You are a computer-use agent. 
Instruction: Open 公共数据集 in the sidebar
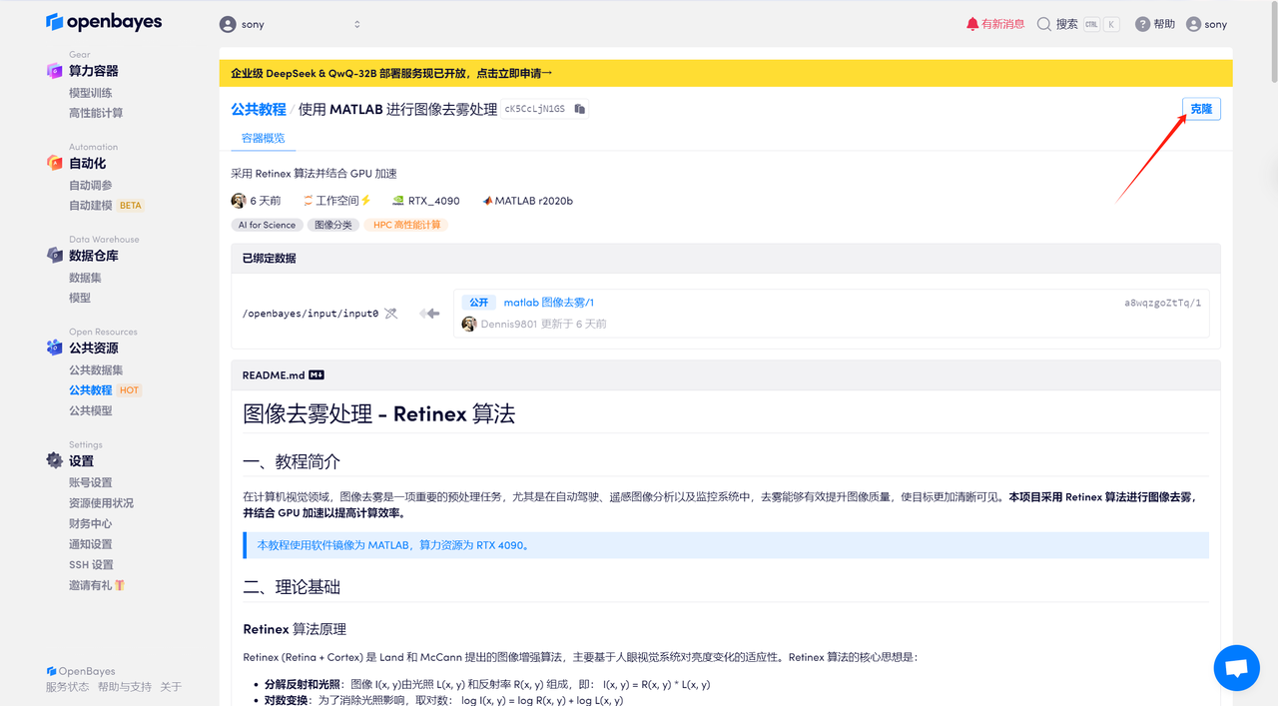(x=96, y=369)
